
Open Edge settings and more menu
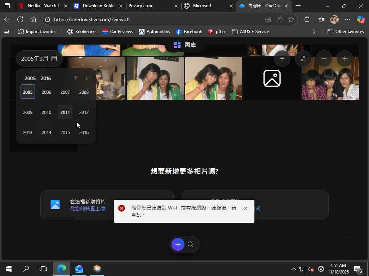[347, 19]
